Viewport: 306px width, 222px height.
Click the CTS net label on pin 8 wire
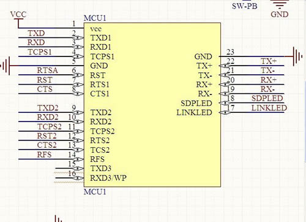coord(45,89)
